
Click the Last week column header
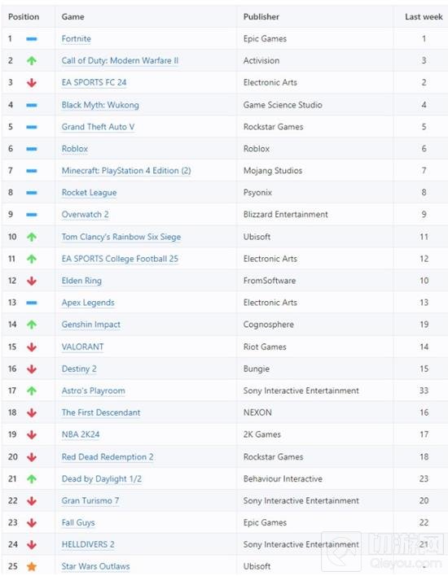click(x=424, y=17)
